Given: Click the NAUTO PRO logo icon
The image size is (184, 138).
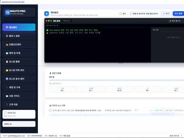Looking at the screenshot, I should pos(7,12).
